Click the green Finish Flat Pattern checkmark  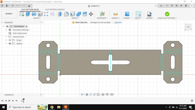[x=167, y=14]
